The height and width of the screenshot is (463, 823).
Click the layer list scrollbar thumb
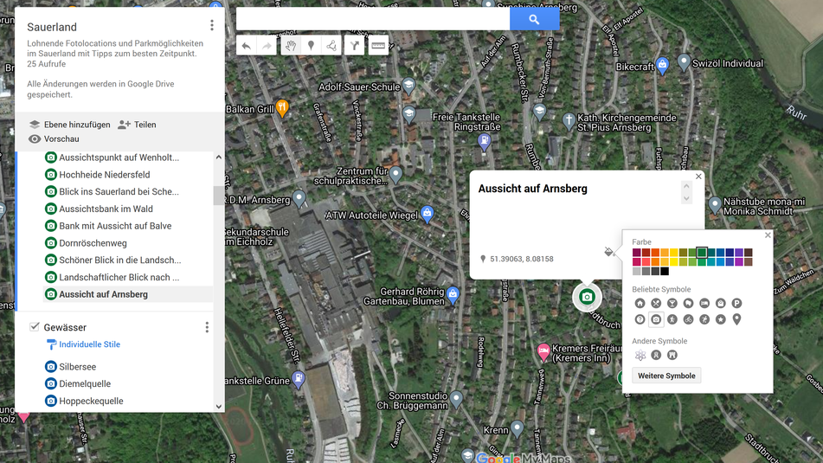218,196
